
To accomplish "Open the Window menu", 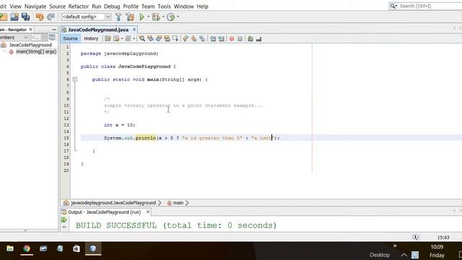I will (183, 6).
